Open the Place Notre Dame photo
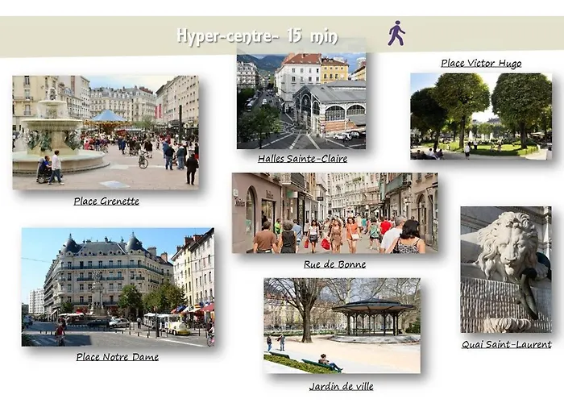Image resolution: width=564 pixels, height=403 pixels. click(118, 287)
